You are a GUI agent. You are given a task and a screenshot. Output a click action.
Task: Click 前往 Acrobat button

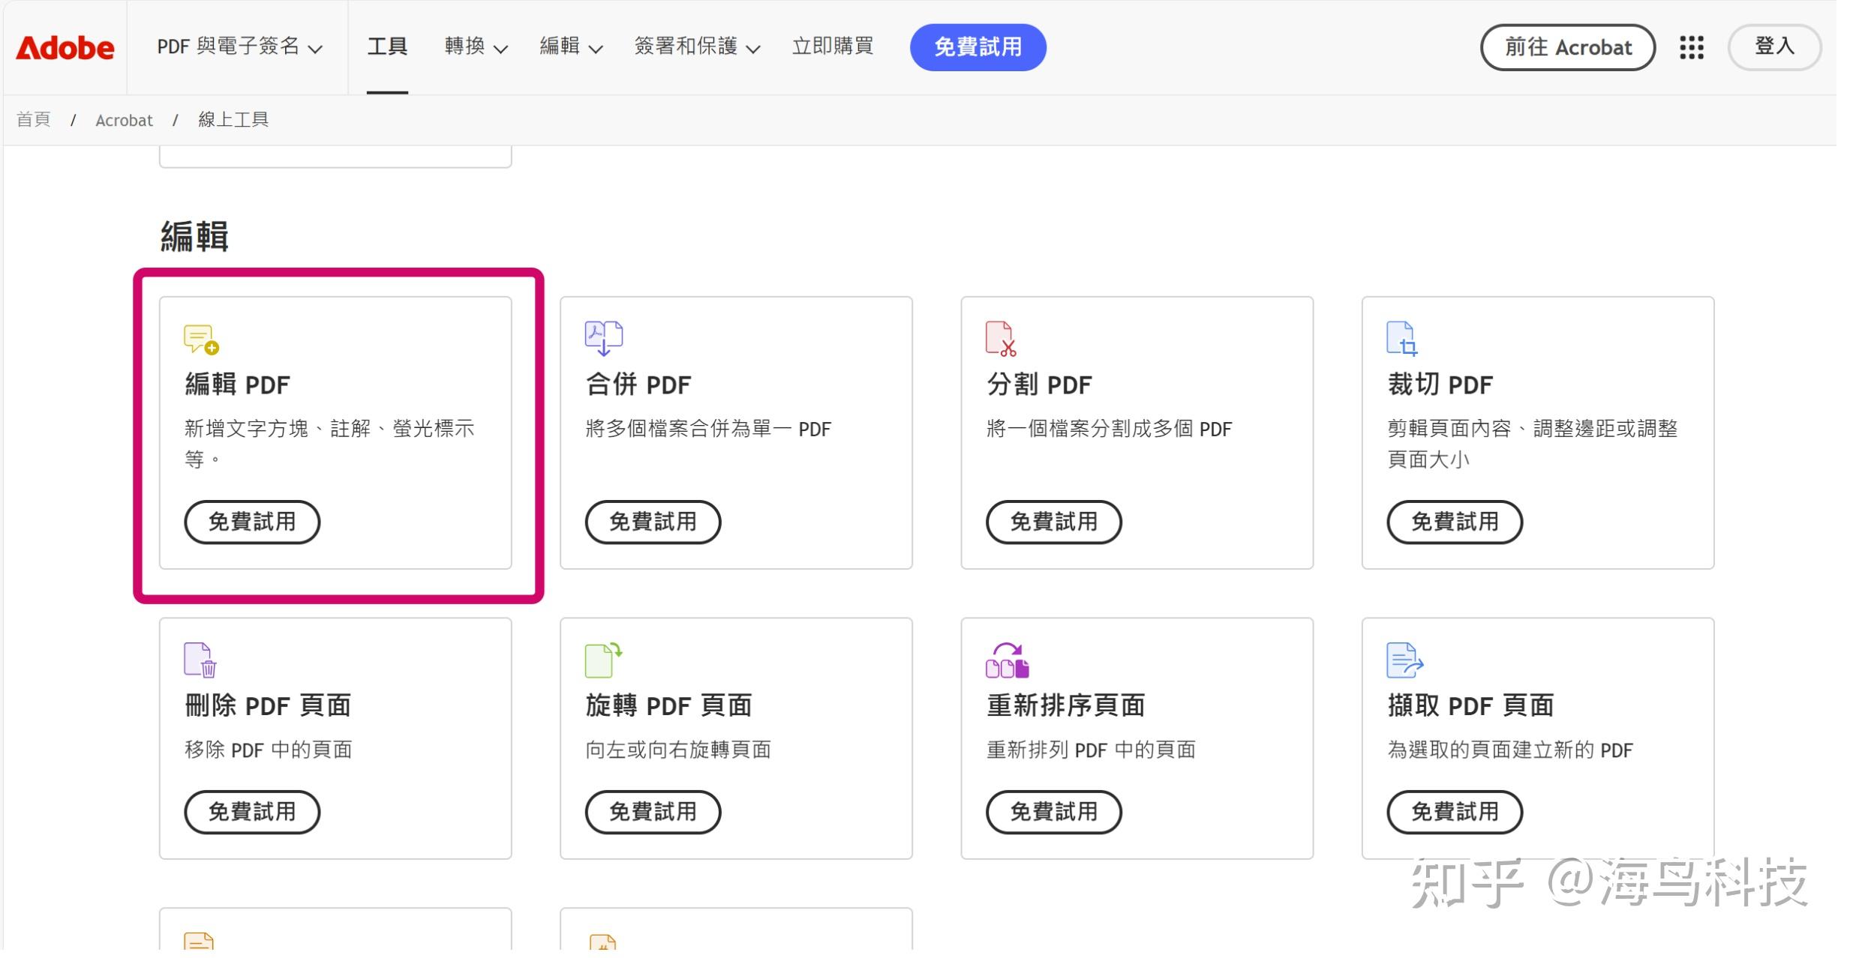[1567, 47]
